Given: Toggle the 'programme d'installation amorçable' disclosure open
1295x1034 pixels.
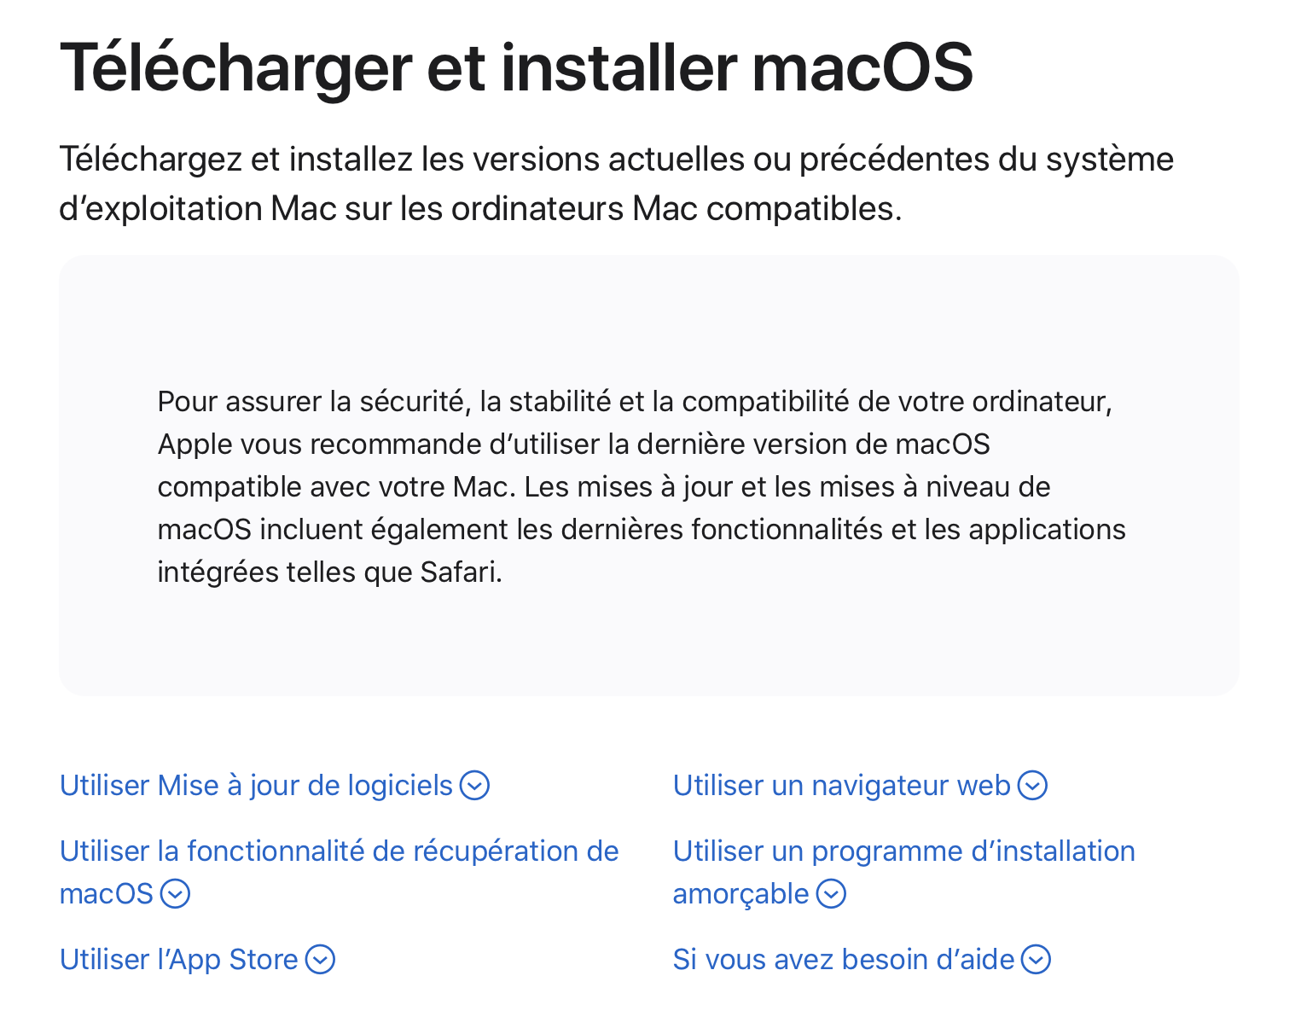Looking at the screenshot, I should [830, 894].
